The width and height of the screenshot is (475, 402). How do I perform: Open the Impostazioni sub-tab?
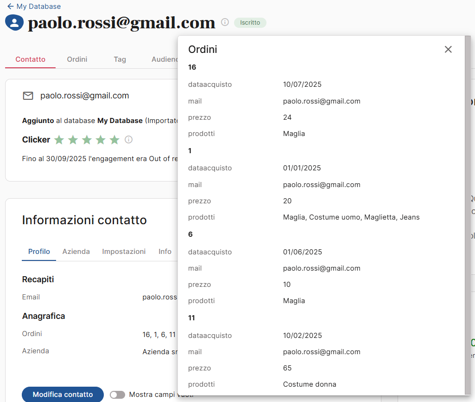point(124,252)
